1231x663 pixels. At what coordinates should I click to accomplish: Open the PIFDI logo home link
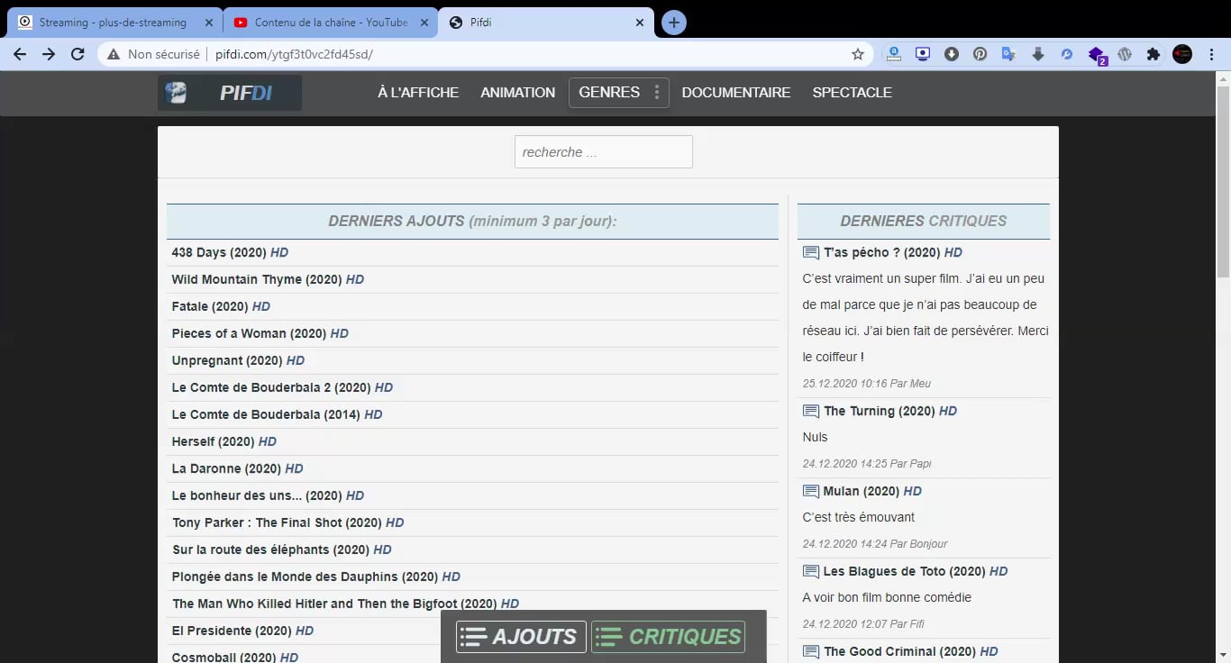point(230,93)
